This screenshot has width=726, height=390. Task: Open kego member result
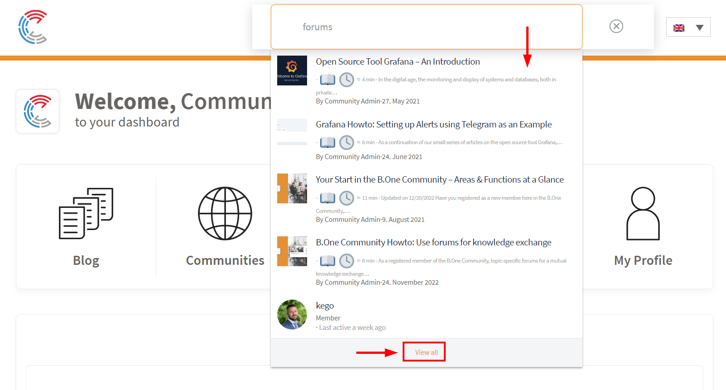coord(325,306)
